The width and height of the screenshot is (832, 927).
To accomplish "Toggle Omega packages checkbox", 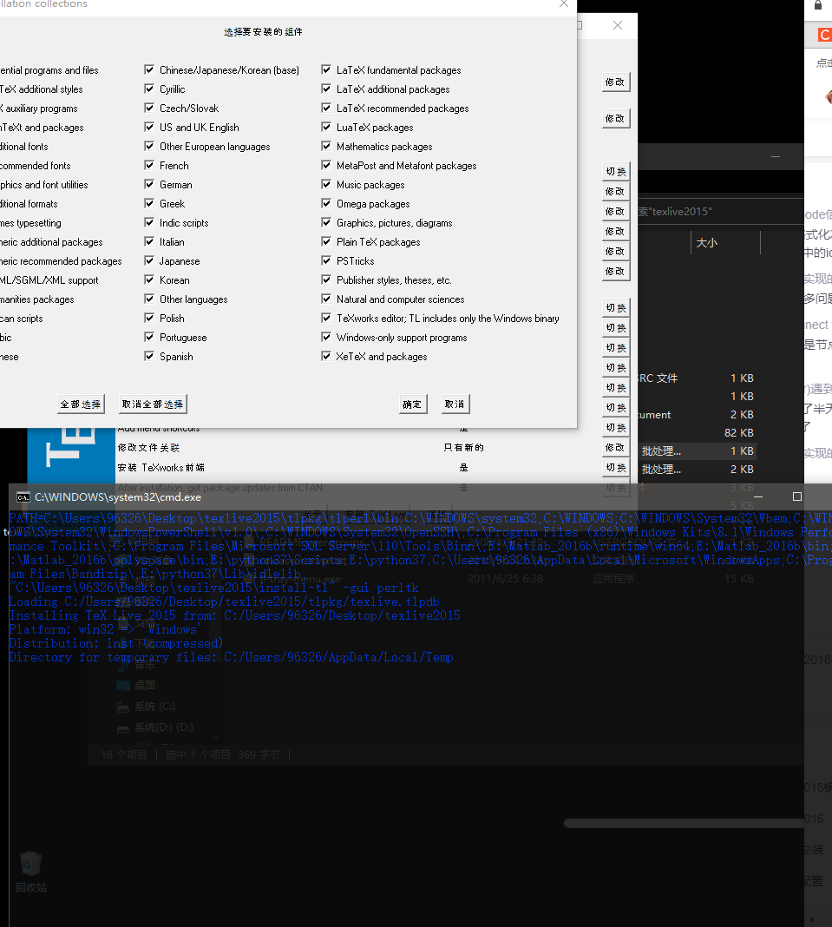I will pos(326,203).
